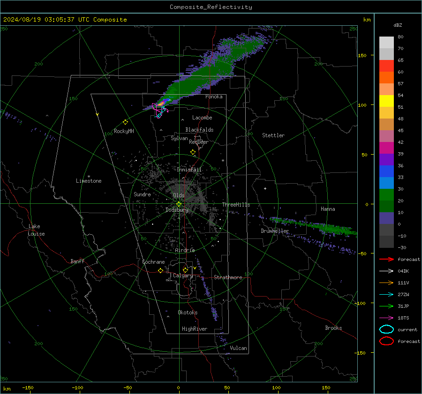The image size is (422, 394).
Task: Click the Composite_Reflectivity title
Action: point(211,7)
